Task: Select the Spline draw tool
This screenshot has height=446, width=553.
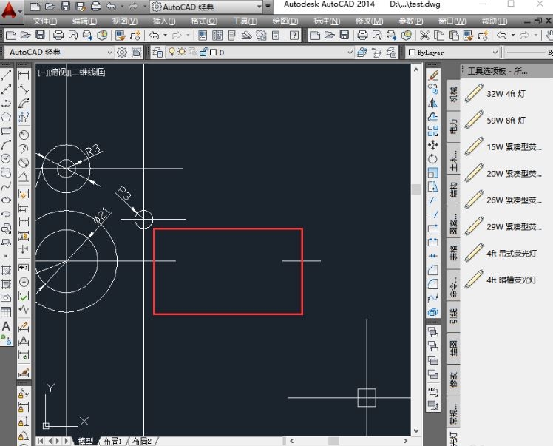Action: tap(6, 186)
